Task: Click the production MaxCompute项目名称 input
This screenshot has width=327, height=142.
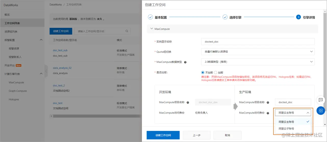Action: 293,102
